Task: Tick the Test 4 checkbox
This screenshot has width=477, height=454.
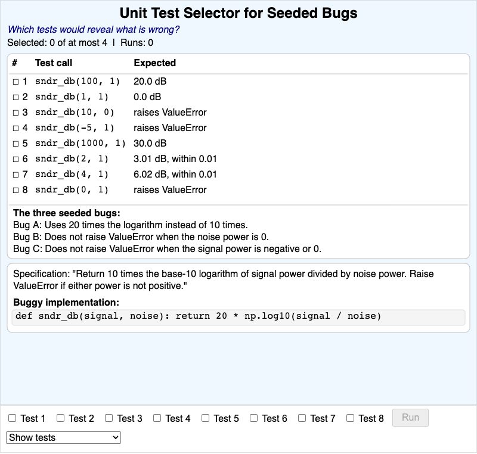Action: pyautogui.click(x=157, y=418)
